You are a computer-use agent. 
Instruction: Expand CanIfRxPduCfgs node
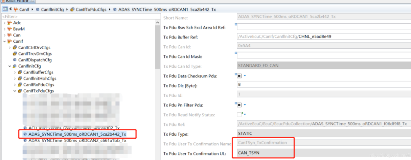pos(15,85)
